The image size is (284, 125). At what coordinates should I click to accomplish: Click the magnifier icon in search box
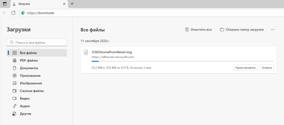[x=12, y=42]
